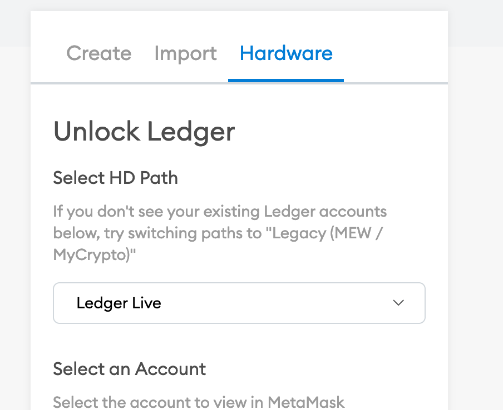This screenshot has height=410, width=503.
Task: Click the "Ledger Live" selected value text
Action: point(119,303)
